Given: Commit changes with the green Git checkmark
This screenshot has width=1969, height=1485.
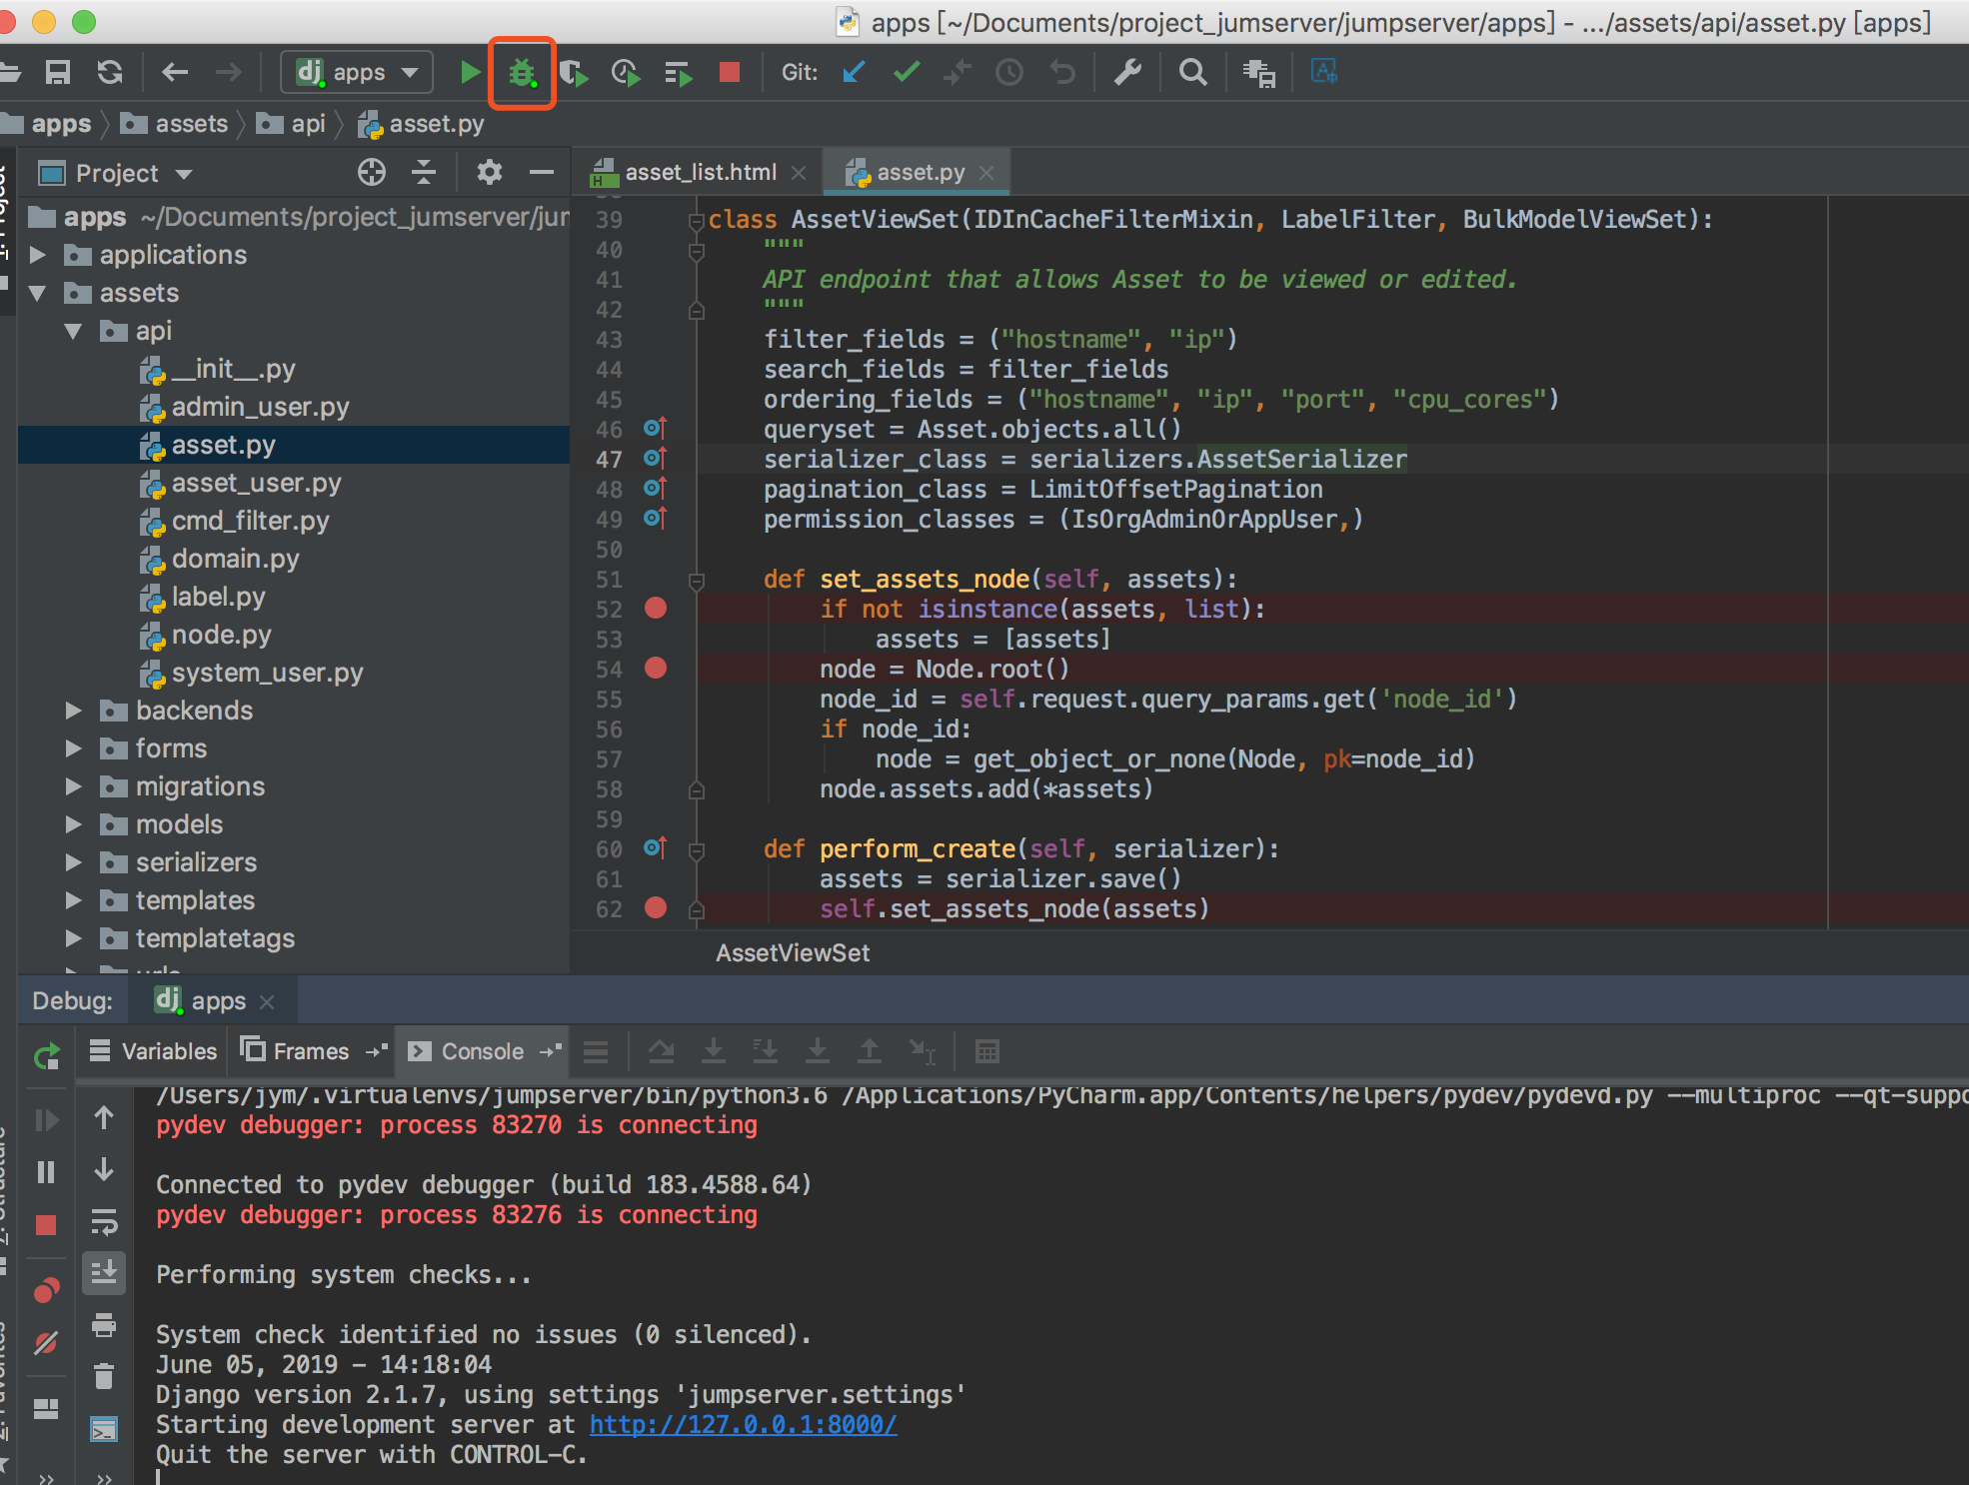Looking at the screenshot, I should tap(906, 72).
